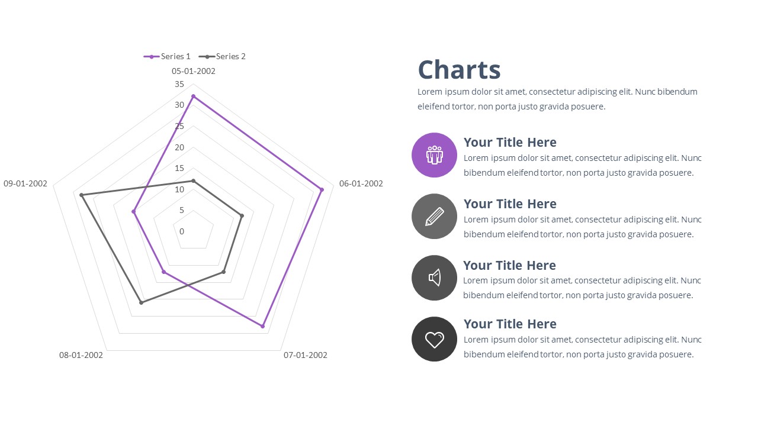Viewport: 758px width, 426px height.
Task: Click the purple people group icon
Action: point(434,155)
